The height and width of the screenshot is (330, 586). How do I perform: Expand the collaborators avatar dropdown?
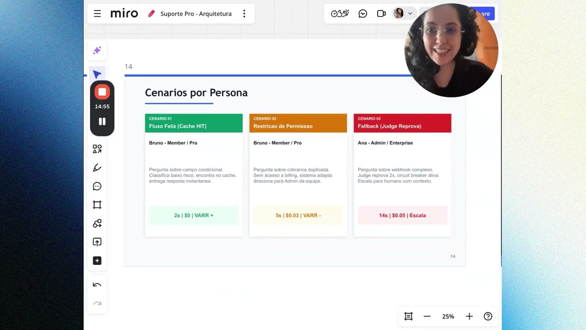(x=410, y=14)
